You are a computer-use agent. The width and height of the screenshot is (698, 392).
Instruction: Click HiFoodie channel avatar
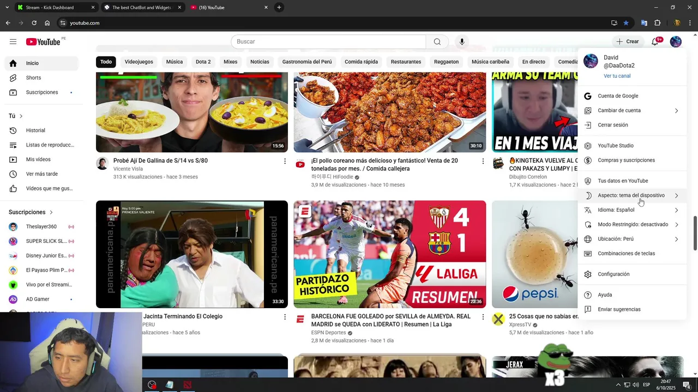300,163
